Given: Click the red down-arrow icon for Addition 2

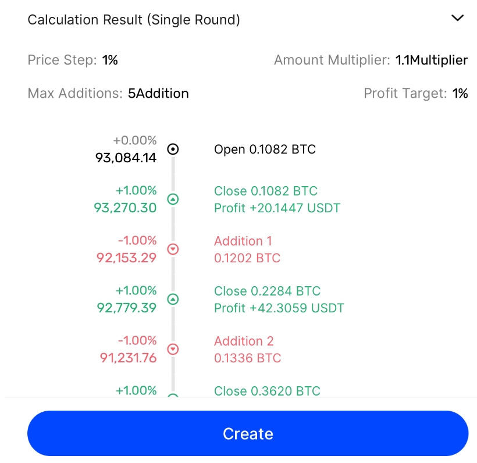Looking at the screenshot, I should [x=173, y=349].
